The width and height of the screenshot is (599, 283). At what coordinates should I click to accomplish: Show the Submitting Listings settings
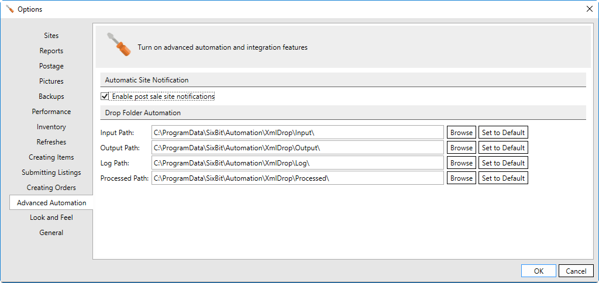(51, 172)
